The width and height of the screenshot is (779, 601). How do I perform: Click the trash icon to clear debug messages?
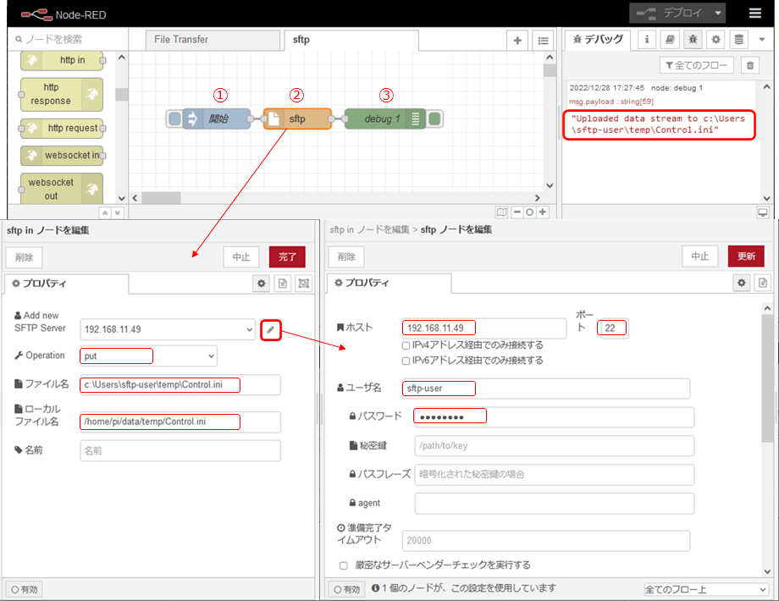[749, 65]
